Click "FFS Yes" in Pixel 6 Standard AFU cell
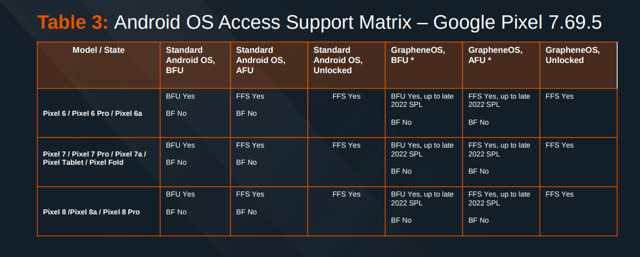640x257 pixels. (x=250, y=96)
